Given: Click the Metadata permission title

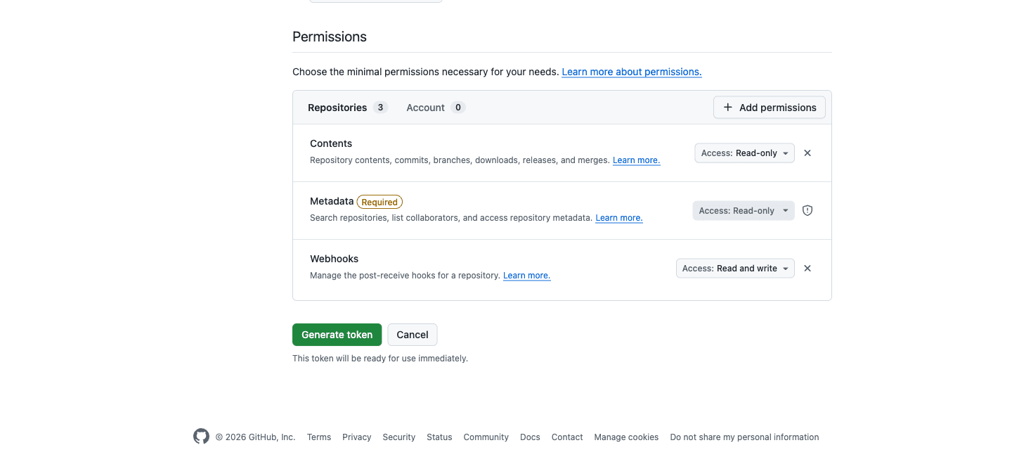Looking at the screenshot, I should point(332,201).
